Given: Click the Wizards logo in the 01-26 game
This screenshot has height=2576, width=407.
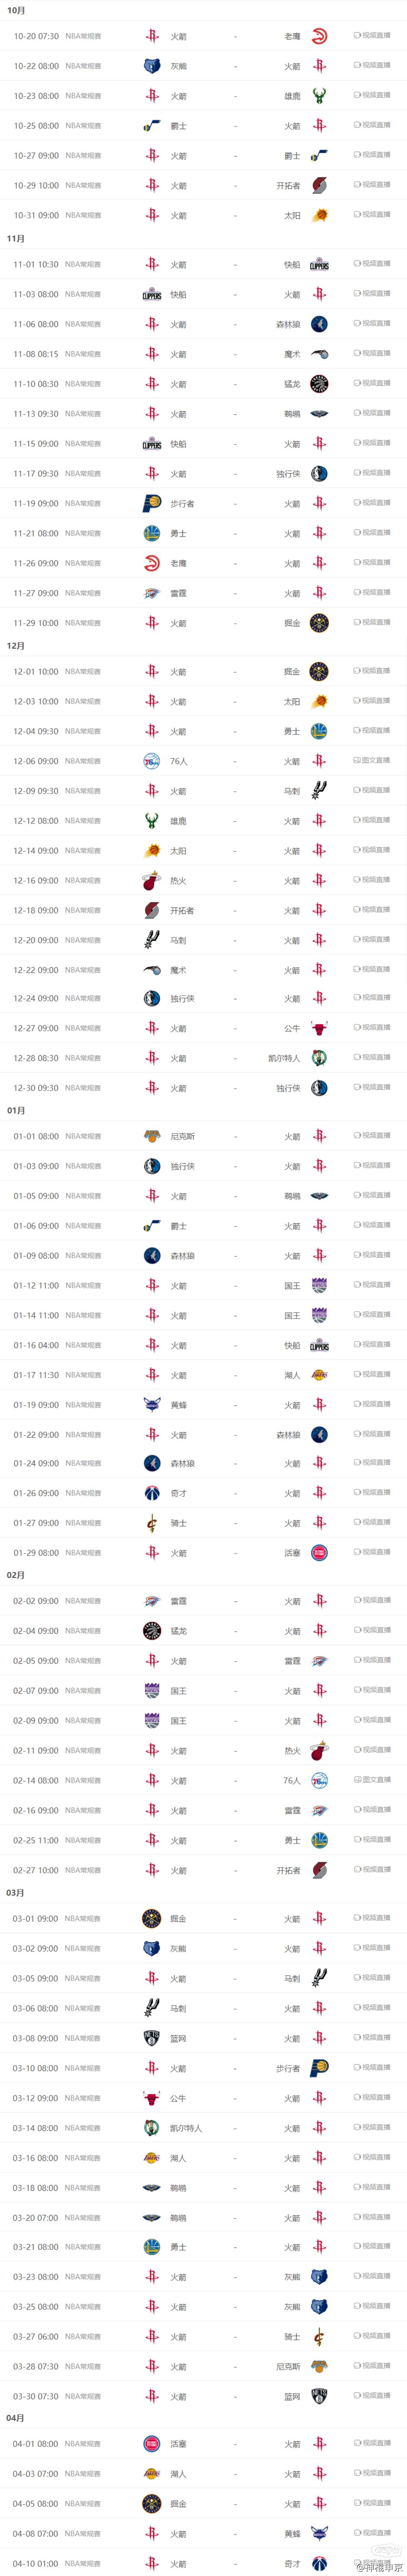Looking at the screenshot, I should [152, 1493].
